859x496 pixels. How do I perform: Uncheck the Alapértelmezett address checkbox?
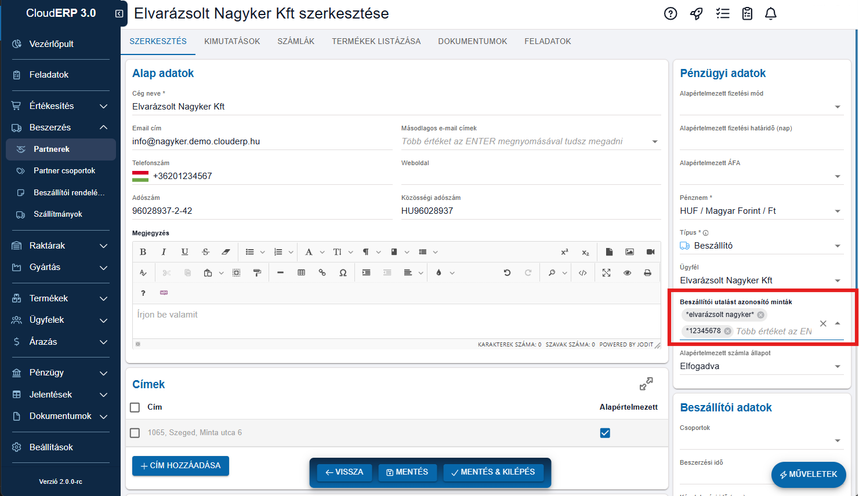coord(605,433)
